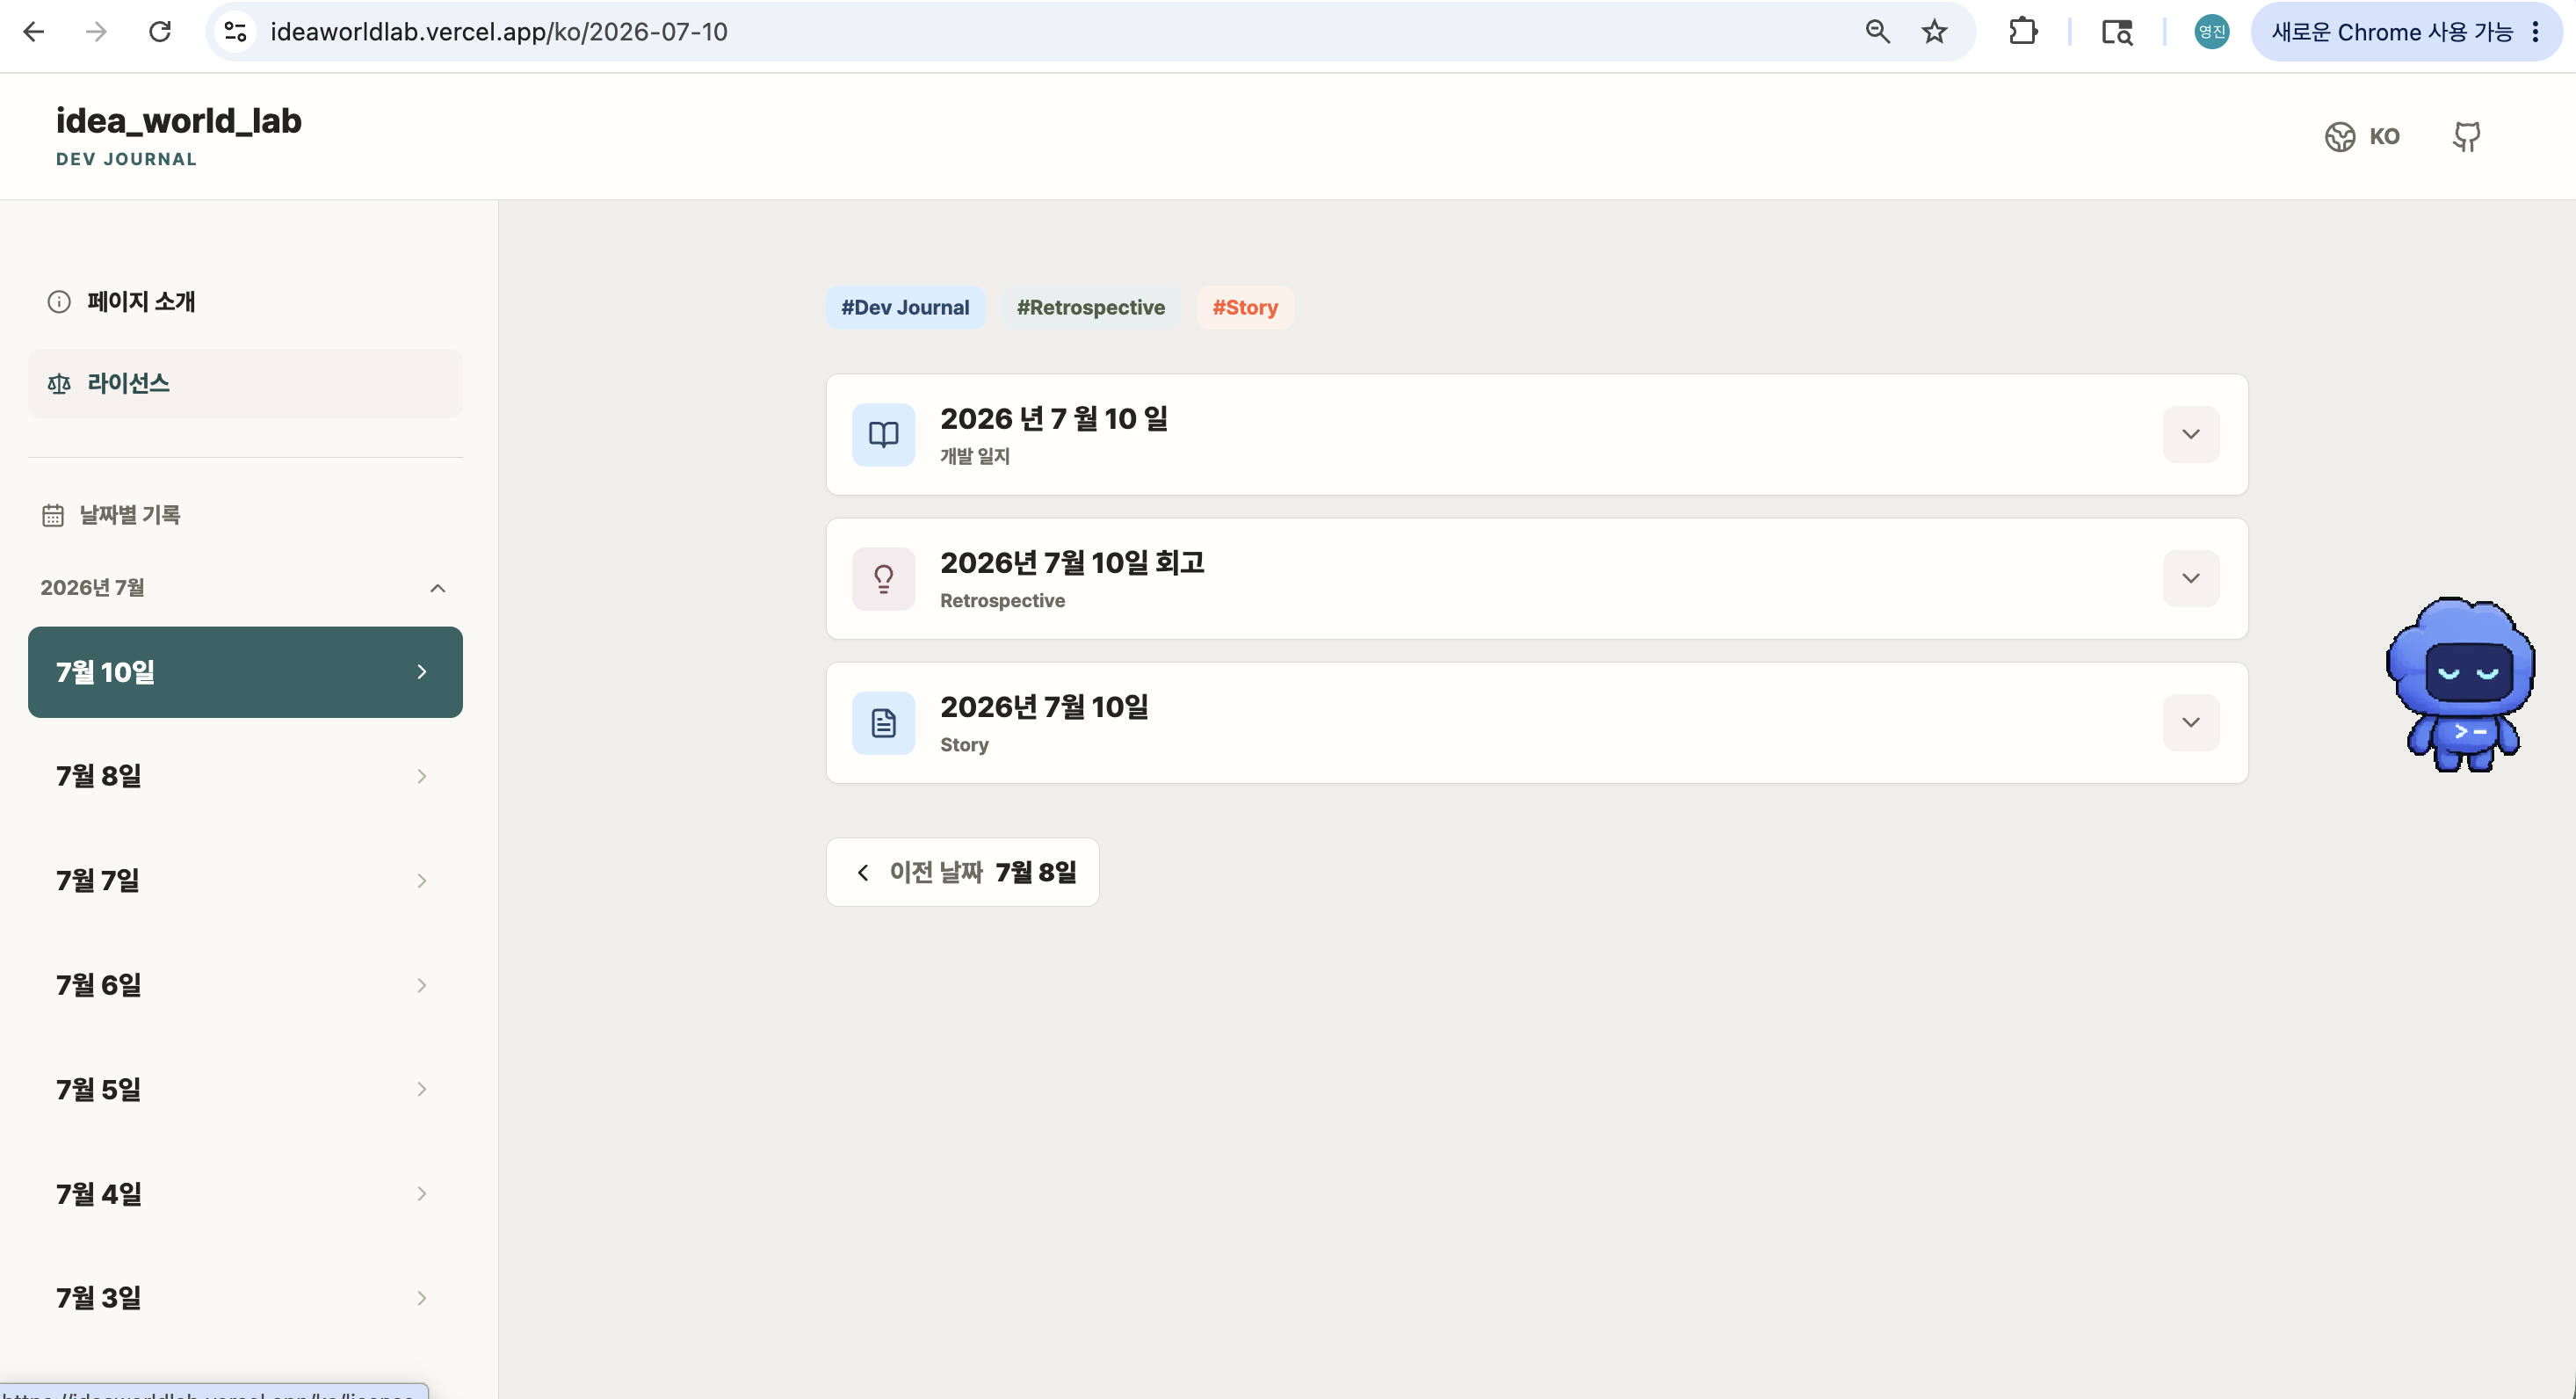The height and width of the screenshot is (1399, 2576).
Task: Open the 7월 3일 sidebar entry
Action: (x=245, y=1298)
